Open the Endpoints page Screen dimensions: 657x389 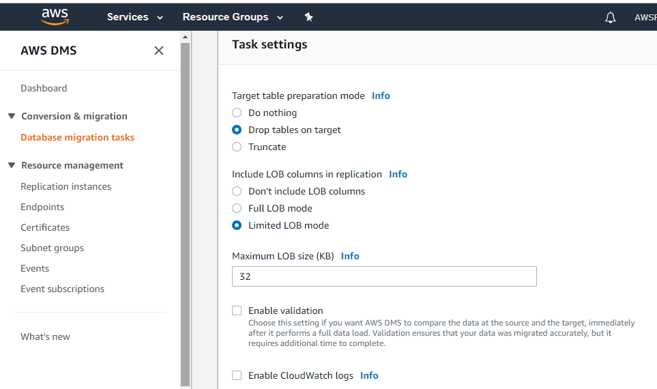click(42, 207)
